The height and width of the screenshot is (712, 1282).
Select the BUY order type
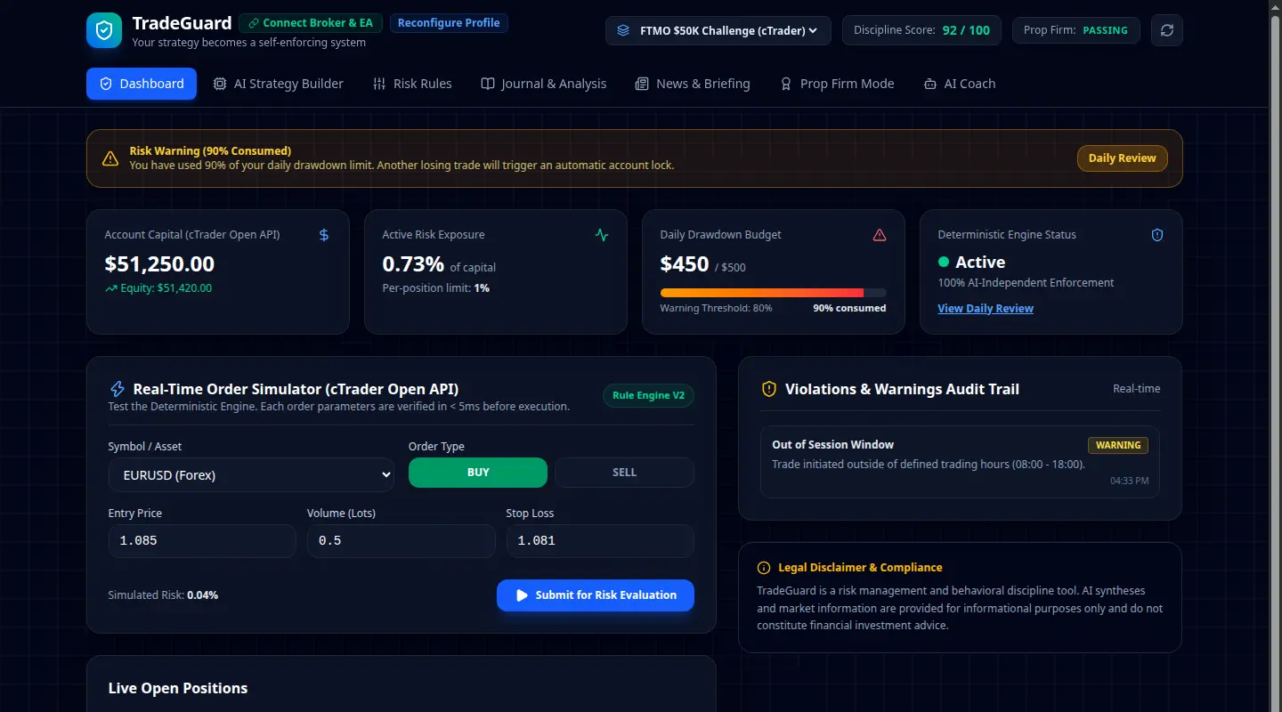point(478,473)
